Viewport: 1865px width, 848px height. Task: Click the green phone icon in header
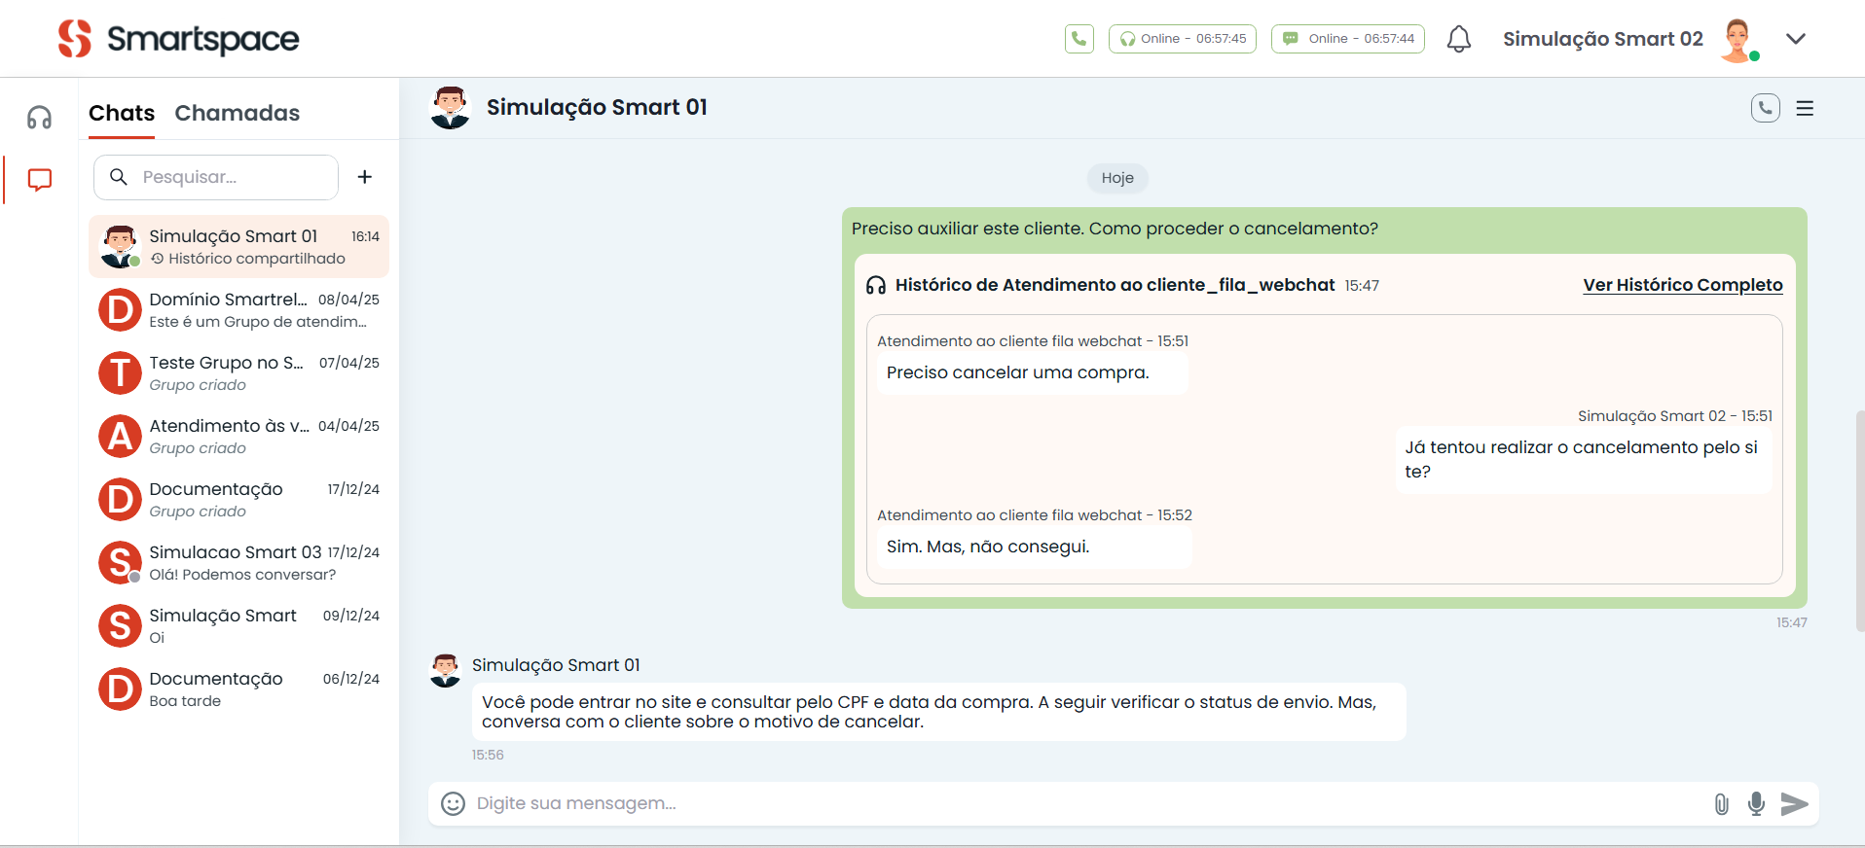tap(1079, 39)
